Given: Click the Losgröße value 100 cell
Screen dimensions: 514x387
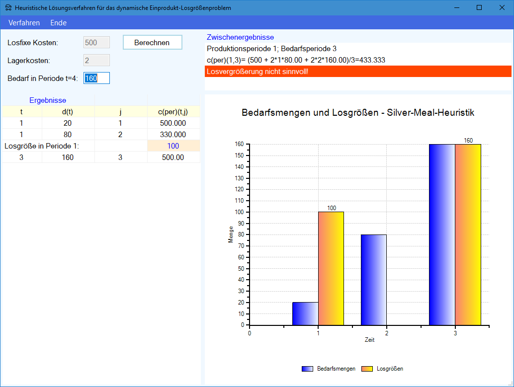Looking at the screenshot, I should 173,146.
